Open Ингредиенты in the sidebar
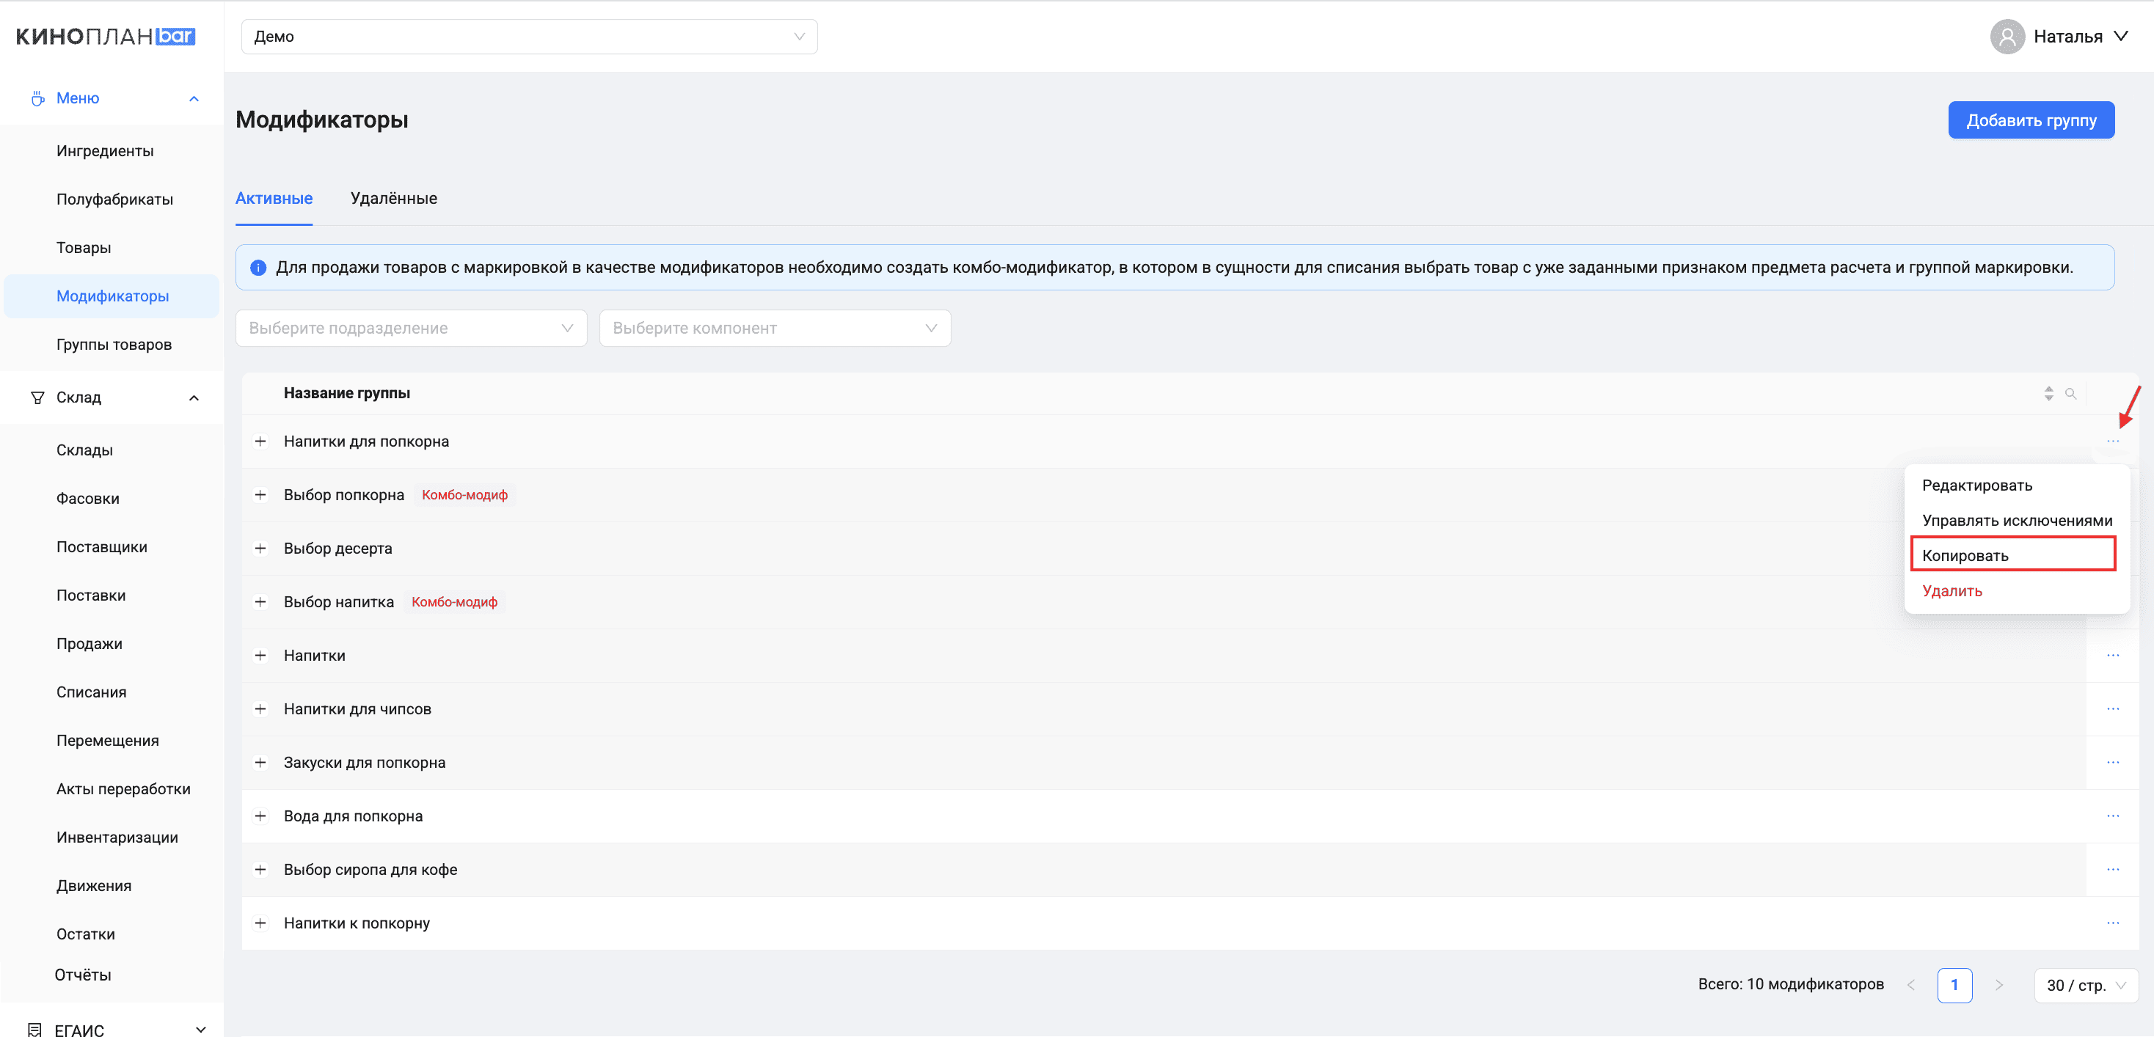The height and width of the screenshot is (1037, 2154). (x=106, y=151)
